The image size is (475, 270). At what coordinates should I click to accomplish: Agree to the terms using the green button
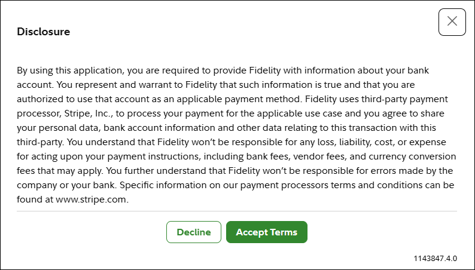pyautogui.click(x=267, y=232)
